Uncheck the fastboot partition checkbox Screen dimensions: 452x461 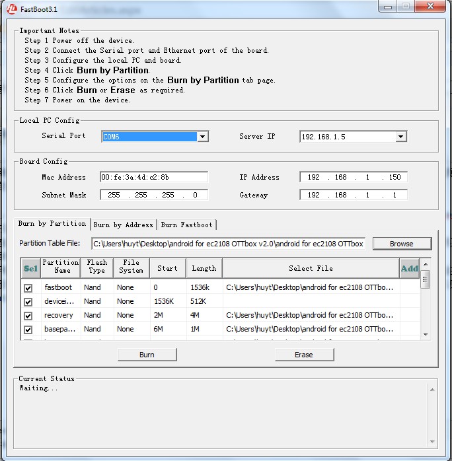[28, 288]
